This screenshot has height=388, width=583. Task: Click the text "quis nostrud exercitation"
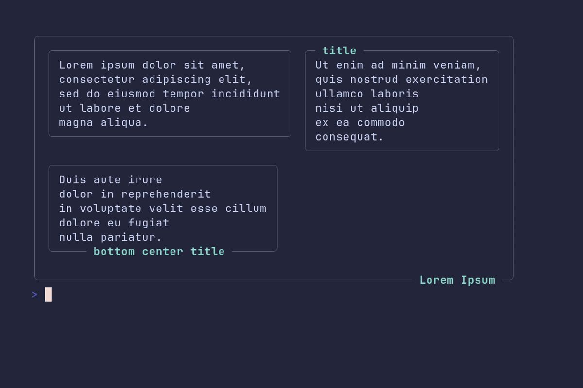pyautogui.click(x=402, y=79)
